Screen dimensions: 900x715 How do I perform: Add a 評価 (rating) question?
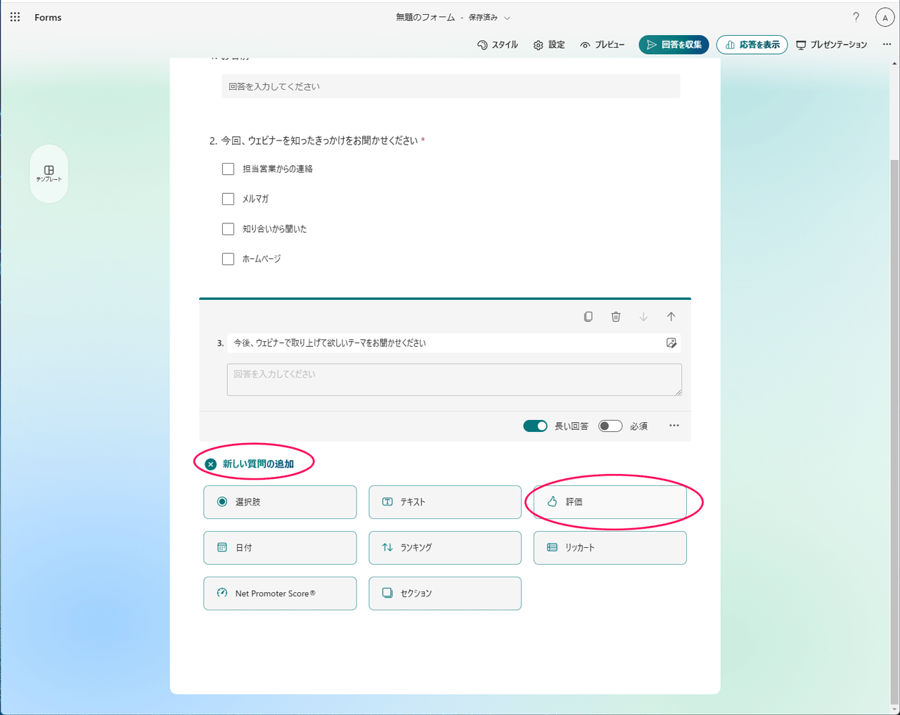pos(610,501)
